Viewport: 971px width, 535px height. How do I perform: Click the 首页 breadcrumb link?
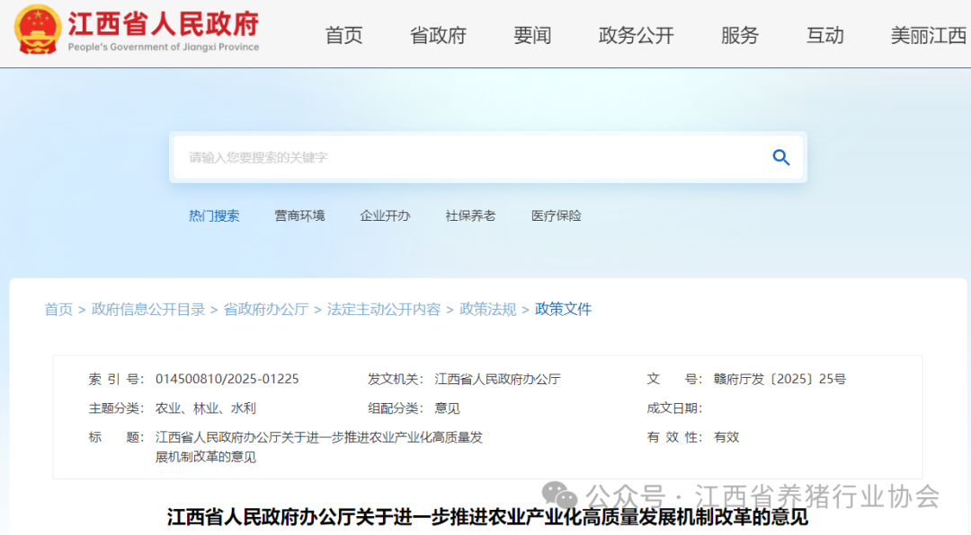click(58, 310)
